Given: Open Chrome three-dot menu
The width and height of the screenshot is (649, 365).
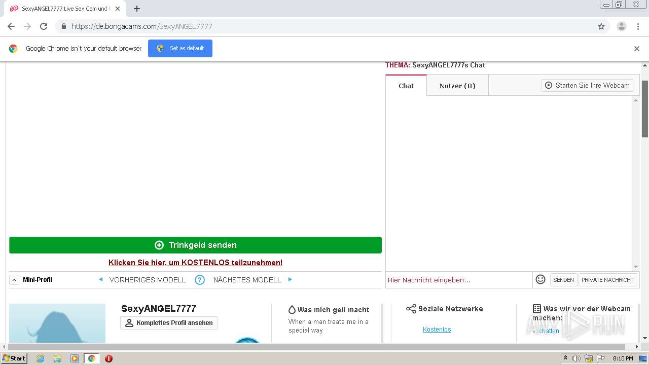Looking at the screenshot, I should (x=638, y=26).
